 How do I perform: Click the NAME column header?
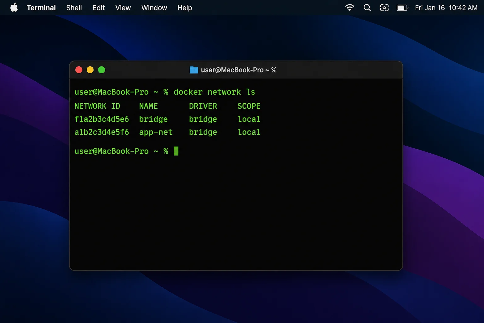[x=148, y=106]
